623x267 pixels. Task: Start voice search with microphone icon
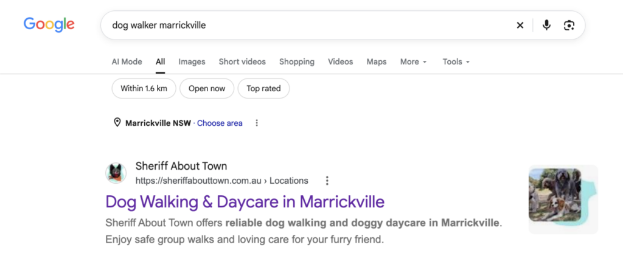coord(547,26)
